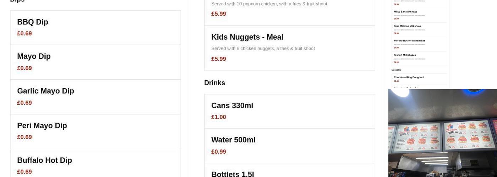The height and width of the screenshot is (177, 497).
Task: Open the Kids Nuggets - Meal item
Action: tap(289, 48)
